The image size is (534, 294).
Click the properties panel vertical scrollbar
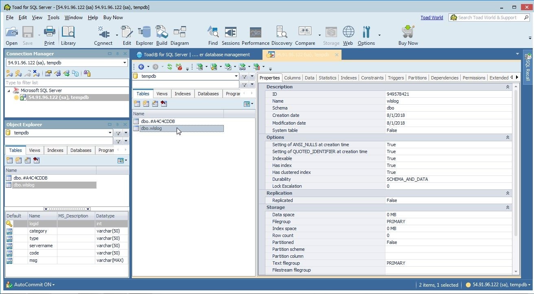pos(516,163)
